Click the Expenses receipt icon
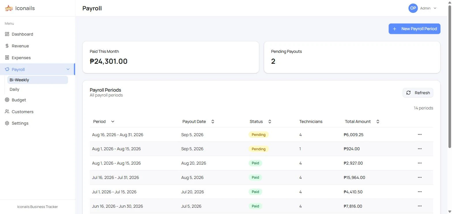Screen dimensions: 452x214 7,58
